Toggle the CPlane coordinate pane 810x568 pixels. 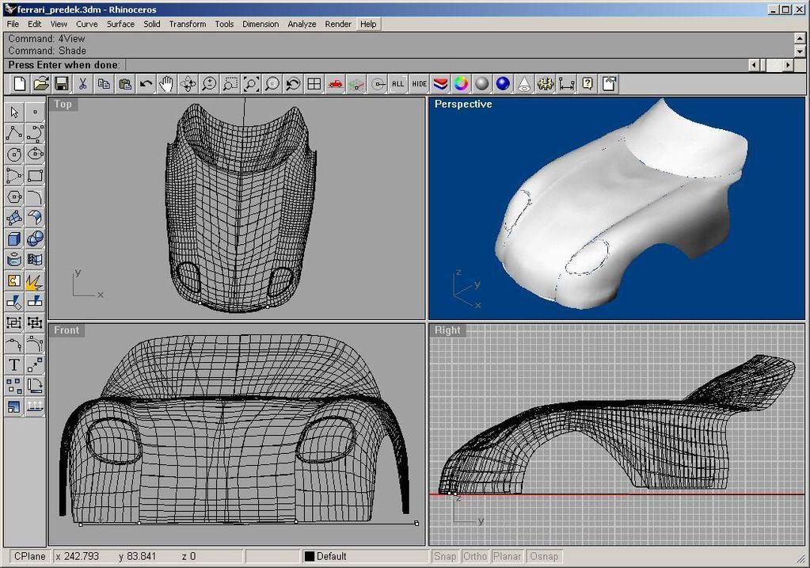coord(30,557)
